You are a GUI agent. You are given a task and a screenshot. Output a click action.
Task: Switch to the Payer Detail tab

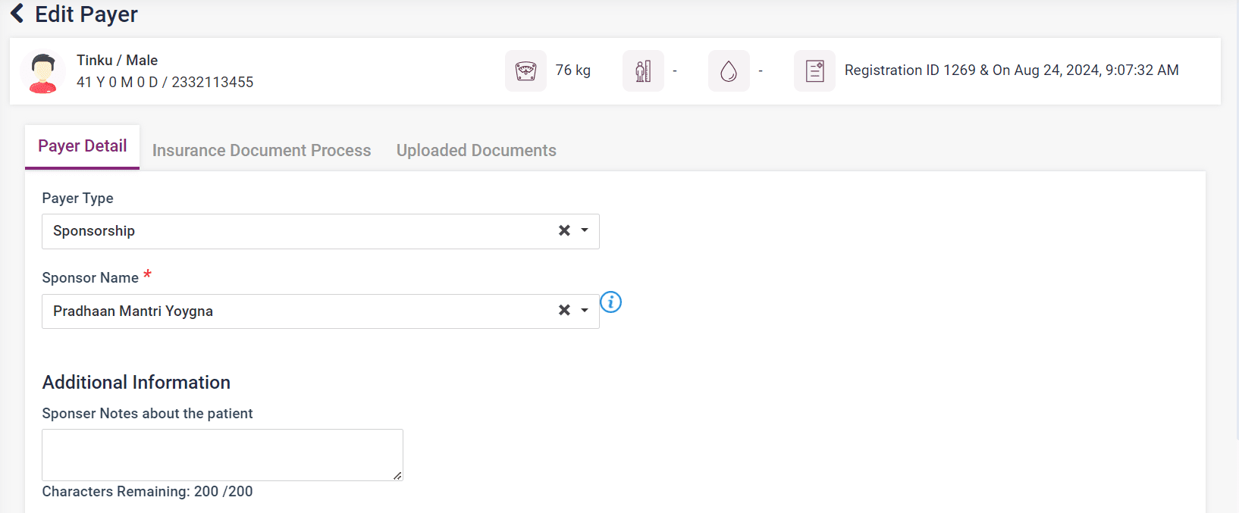point(83,146)
